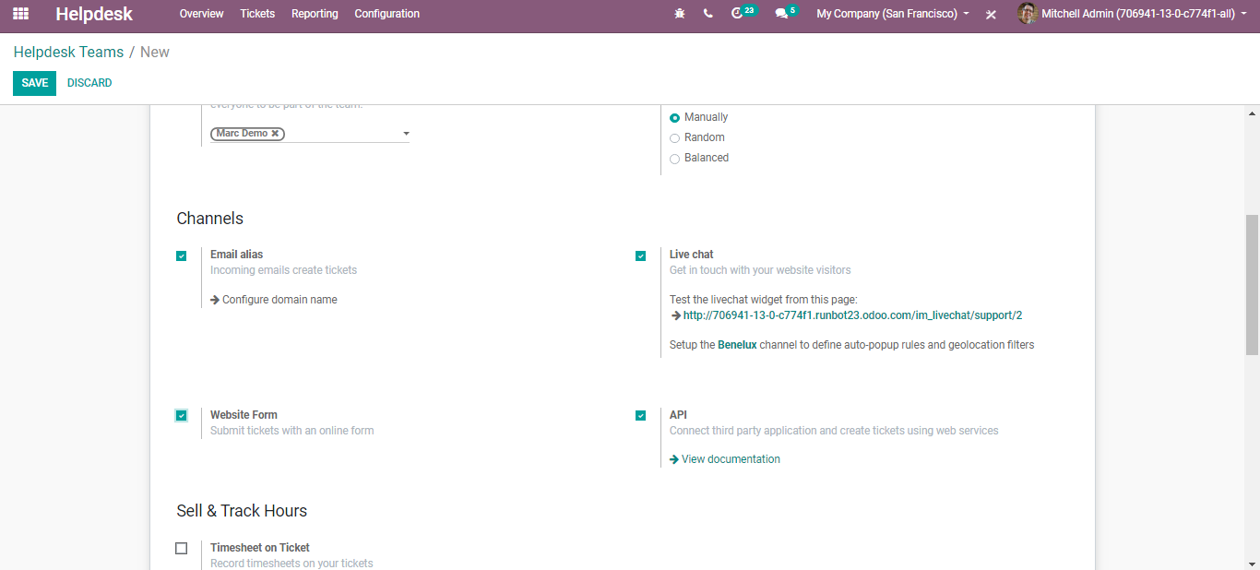
Task: Open the Reporting menu
Action: pos(315,14)
